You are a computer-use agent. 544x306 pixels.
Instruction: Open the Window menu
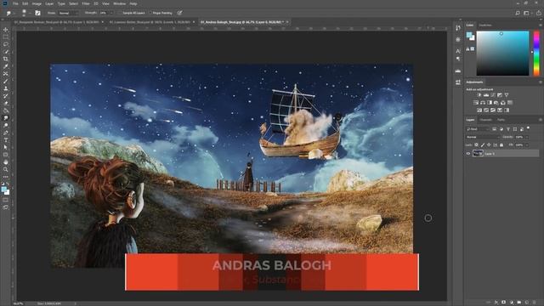pyautogui.click(x=119, y=3)
